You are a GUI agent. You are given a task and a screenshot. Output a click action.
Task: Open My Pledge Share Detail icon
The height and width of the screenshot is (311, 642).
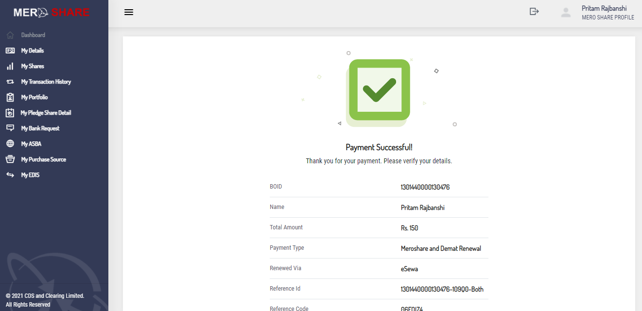[x=10, y=112]
